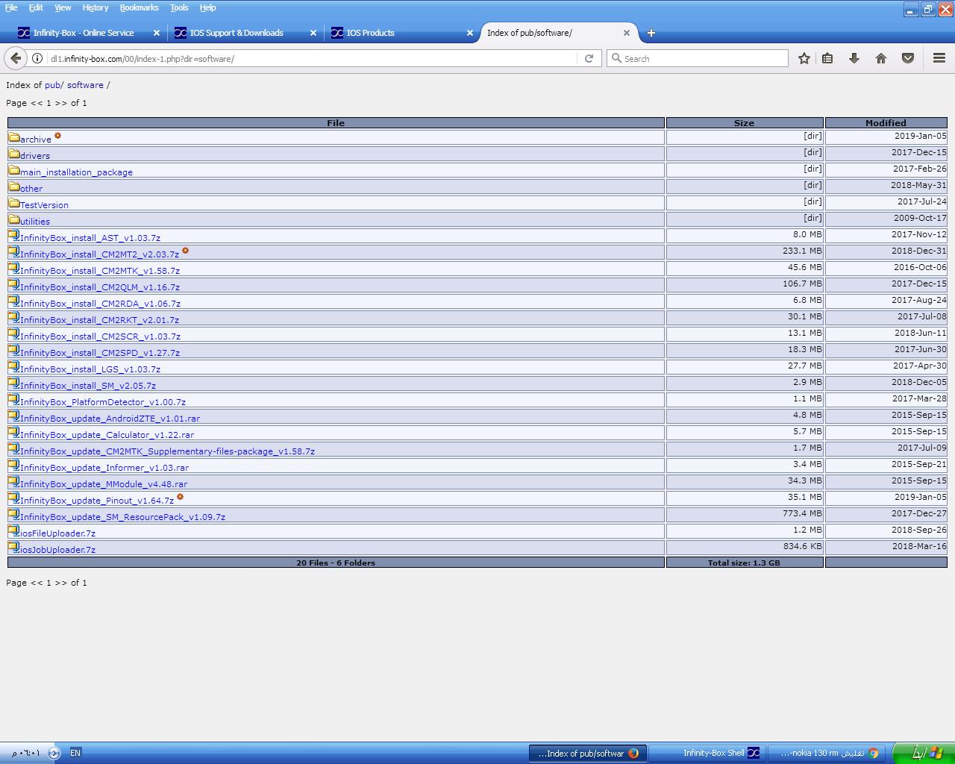Download InfinityBox_install_LGS_v1.03.7z
The width and height of the screenshot is (955, 764).
coord(90,369)
